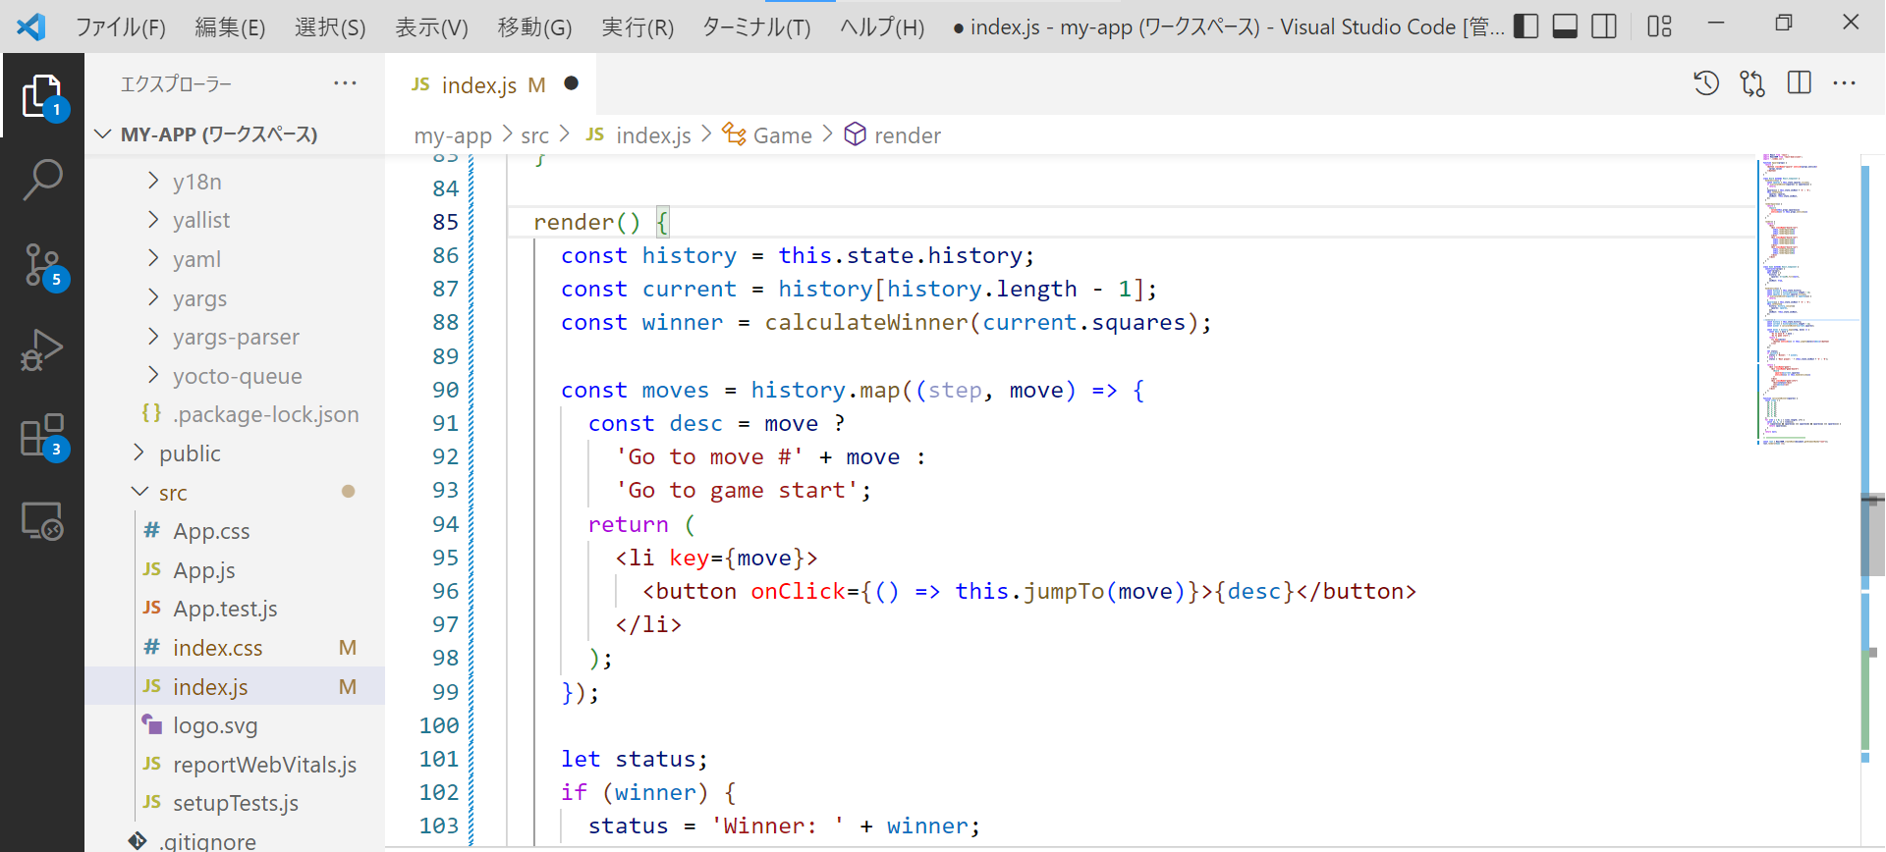
Task: Open the ヘルプ(H) menu
Action: click(x=882, y=27)
